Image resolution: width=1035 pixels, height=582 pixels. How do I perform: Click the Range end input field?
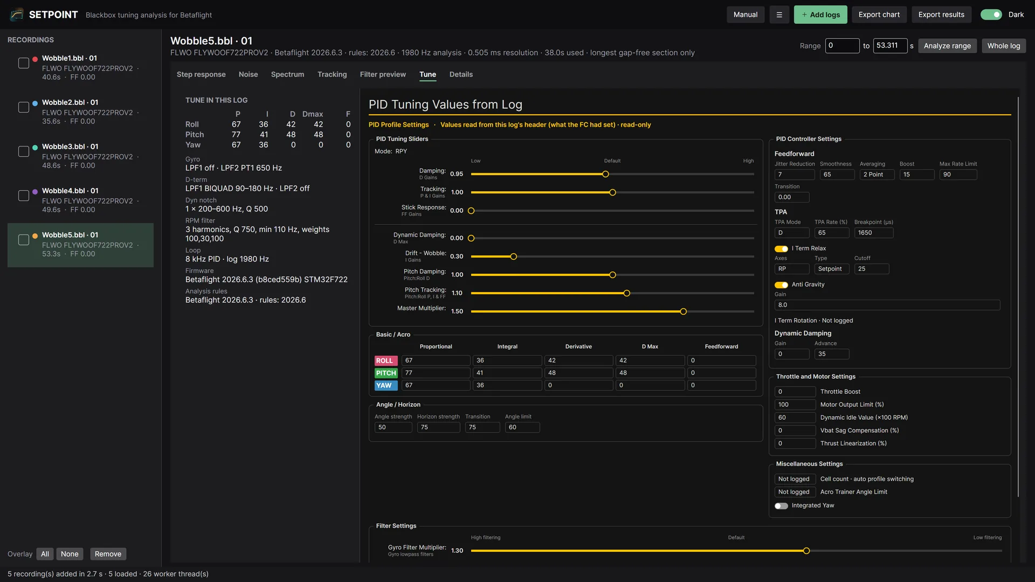[890, 46]
